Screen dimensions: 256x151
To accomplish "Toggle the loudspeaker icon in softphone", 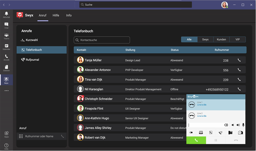I will point(238,125).
